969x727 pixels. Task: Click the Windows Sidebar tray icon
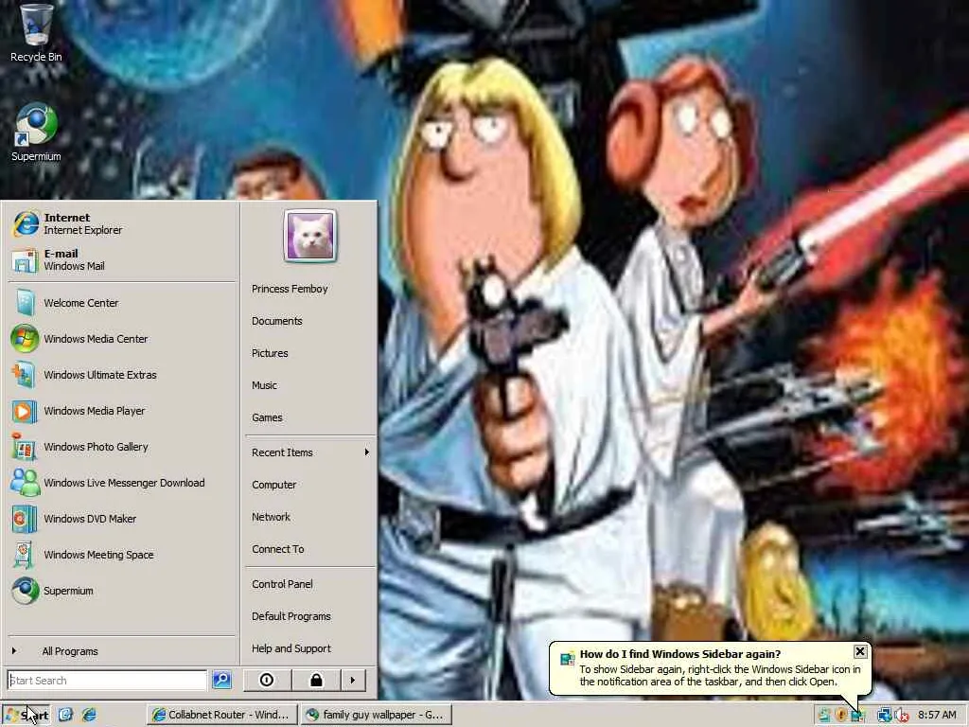[857, 716]
